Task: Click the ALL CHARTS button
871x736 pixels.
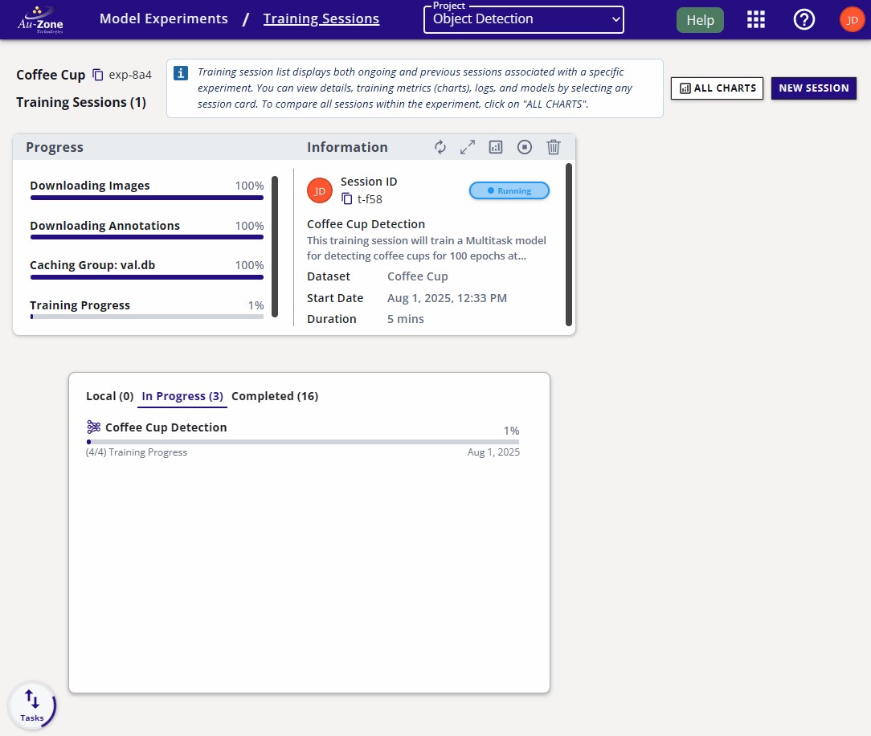Action: coord(717,88)
